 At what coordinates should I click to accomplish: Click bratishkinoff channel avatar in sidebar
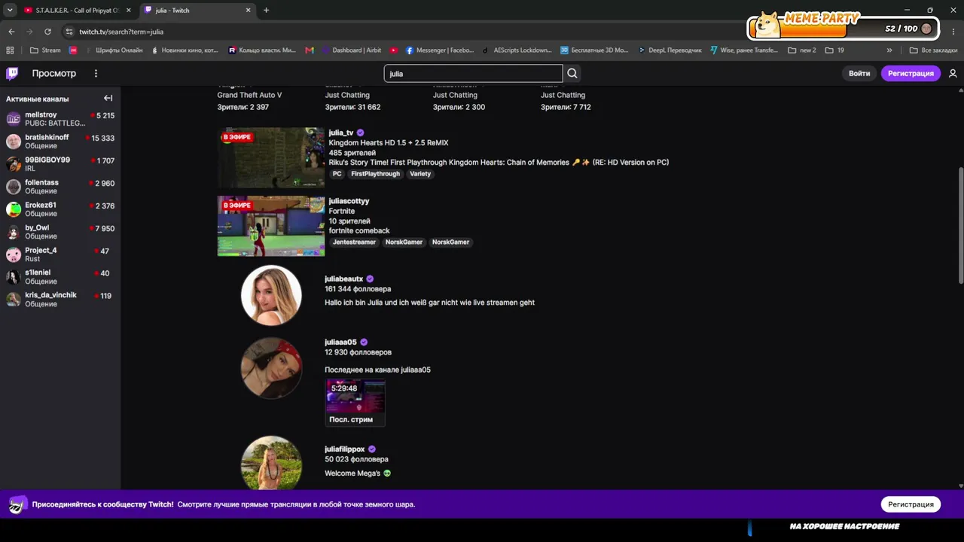click(x=14, y=142)
